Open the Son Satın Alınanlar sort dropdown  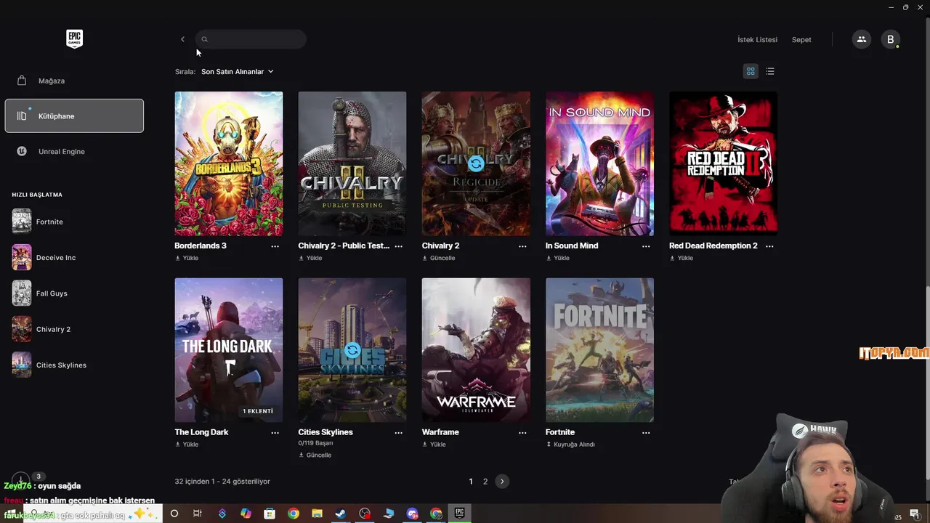click(238, 72)
